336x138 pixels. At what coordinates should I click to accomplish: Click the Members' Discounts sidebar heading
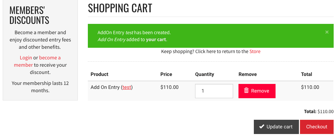(x=29, y=15)
